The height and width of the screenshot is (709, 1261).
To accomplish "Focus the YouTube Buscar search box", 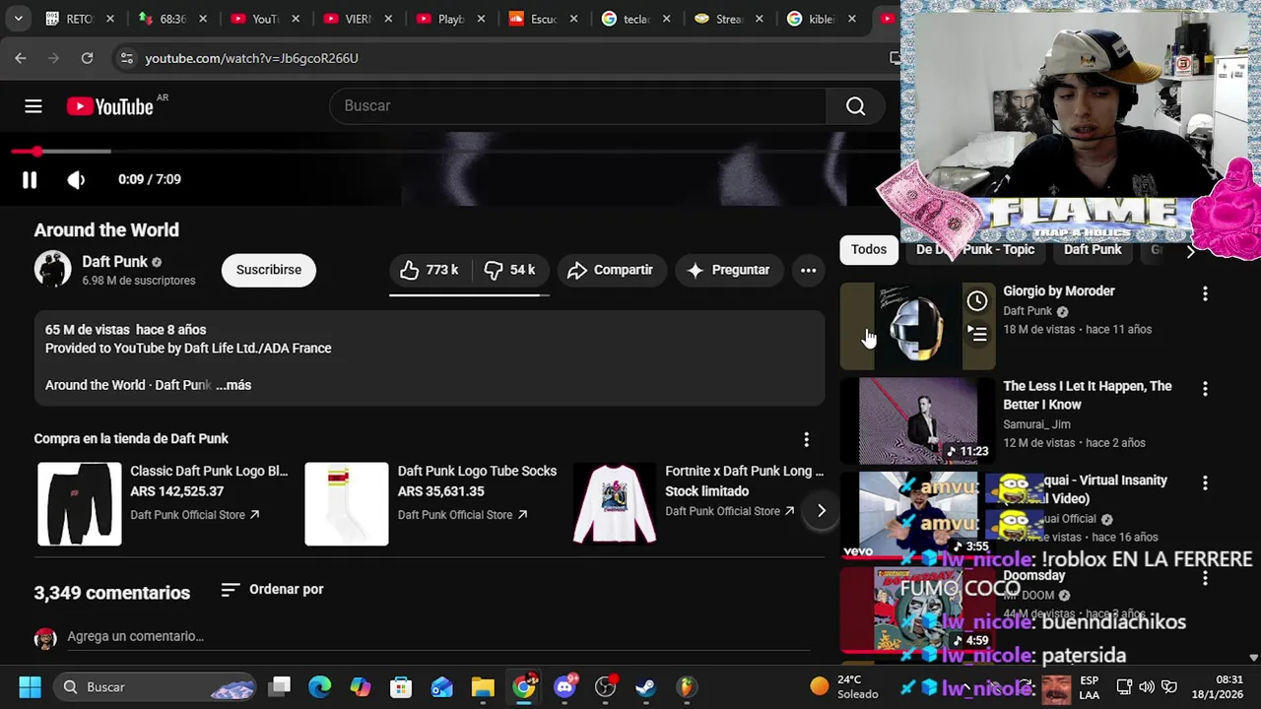I will coord(577,106).
